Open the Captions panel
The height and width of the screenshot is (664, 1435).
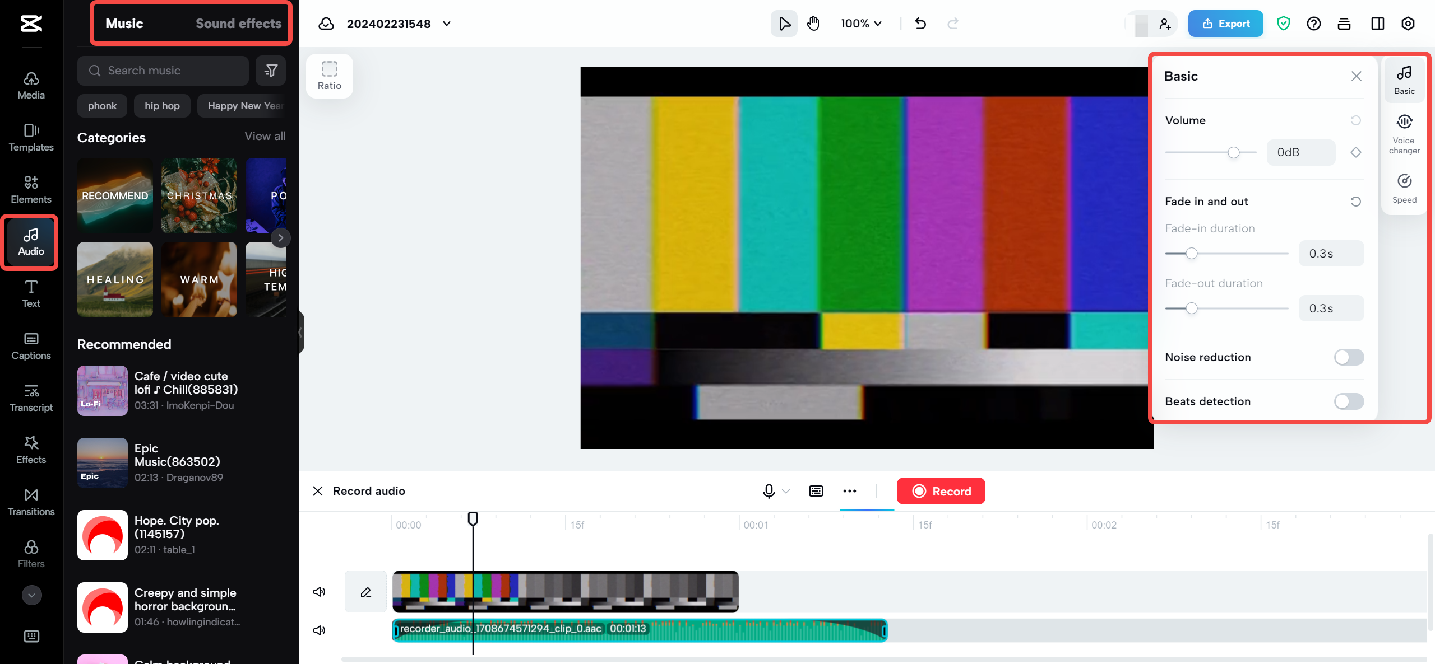point(31,345)
